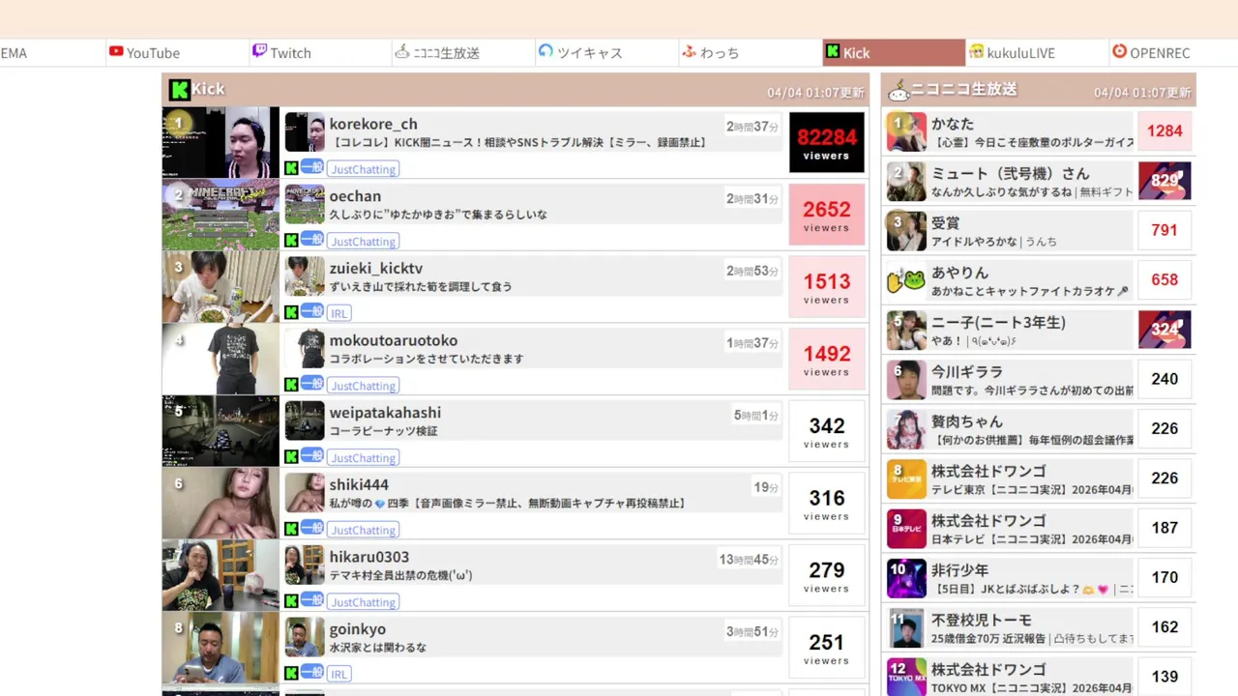Click 日本テレビ 株式会社ドワンゴ channel icon
The height and width of the screenshot is (696, 1238).
(x=906, y=529)
